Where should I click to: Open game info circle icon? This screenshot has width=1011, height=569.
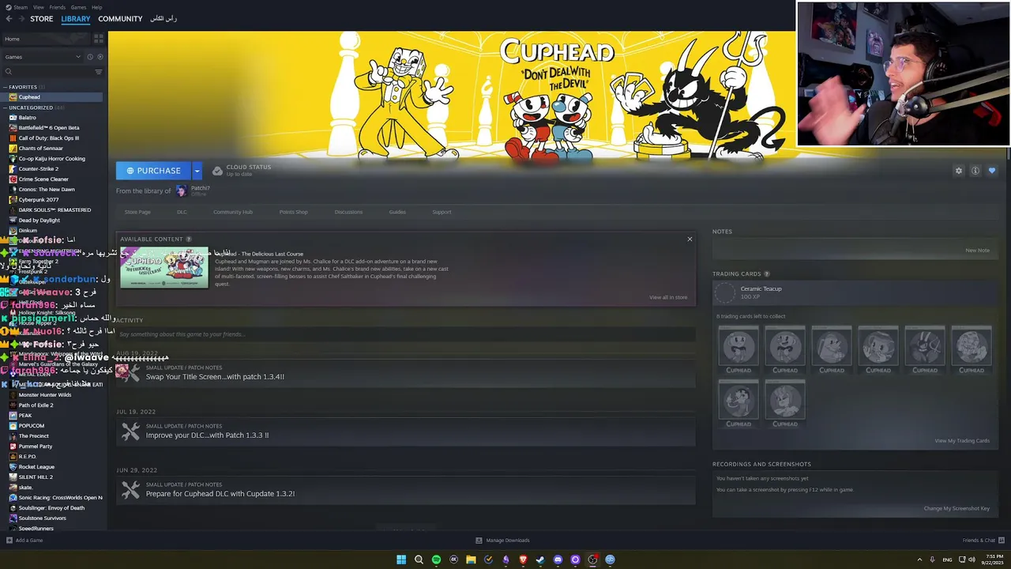(975, 171)
